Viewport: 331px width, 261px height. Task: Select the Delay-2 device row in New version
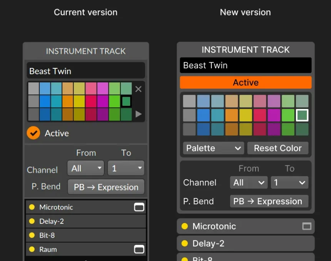(246, 243)
